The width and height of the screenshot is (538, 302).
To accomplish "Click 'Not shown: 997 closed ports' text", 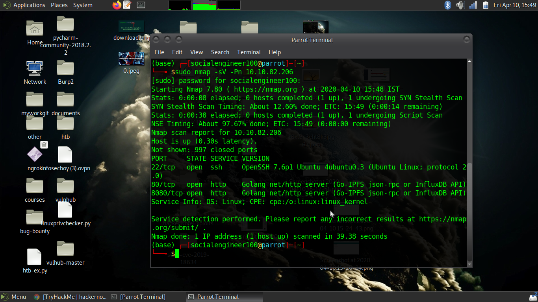I will 204,150.
